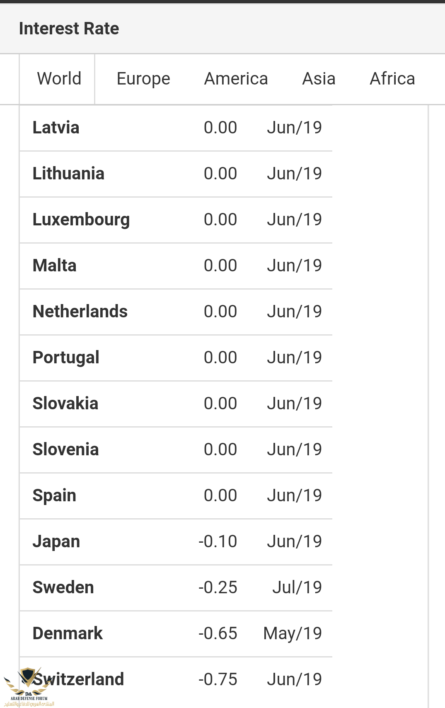Select the America tab
445x708 pixels.
click(236, 79)
